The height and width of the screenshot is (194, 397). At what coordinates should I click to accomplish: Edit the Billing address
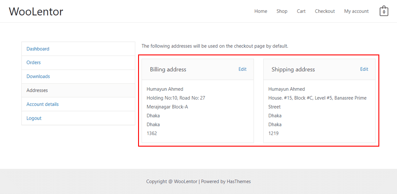(243, 69)
